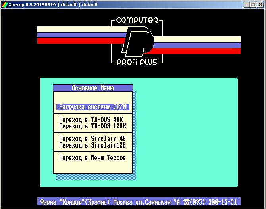Select Переход в Sinclair 48 option
Image resolution: width=266 pixels, height=209 pixels.
pyautogui.click(x=92, y=139)
